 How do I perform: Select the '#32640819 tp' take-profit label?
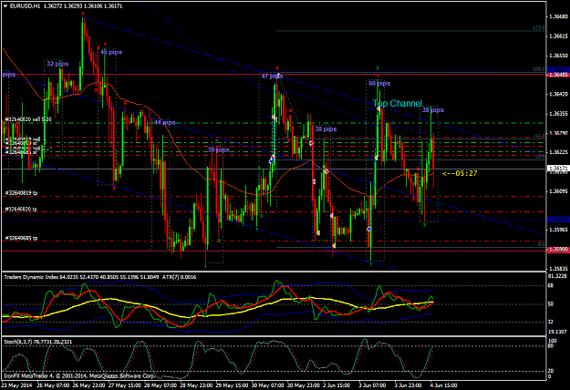(x=22, y=193)
